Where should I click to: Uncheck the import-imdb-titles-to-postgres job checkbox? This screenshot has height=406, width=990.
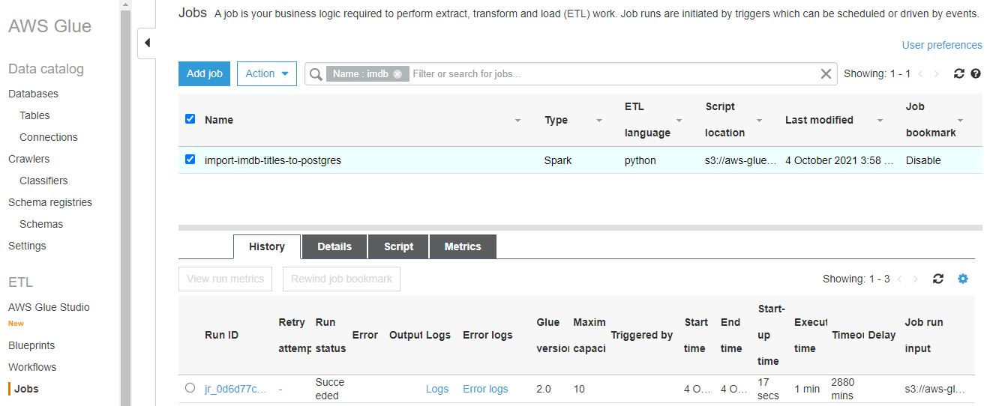[x=190, y=159]
